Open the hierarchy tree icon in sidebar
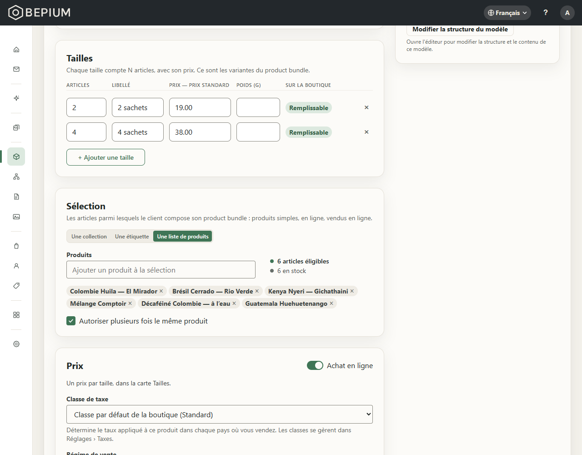 16,177
